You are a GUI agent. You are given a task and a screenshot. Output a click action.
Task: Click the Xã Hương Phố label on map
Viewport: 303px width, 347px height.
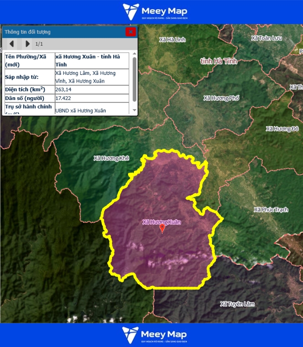point(221,98)
